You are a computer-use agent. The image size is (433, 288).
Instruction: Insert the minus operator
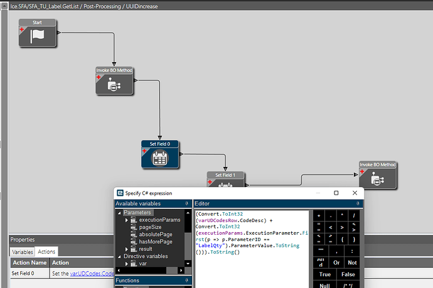331,216
